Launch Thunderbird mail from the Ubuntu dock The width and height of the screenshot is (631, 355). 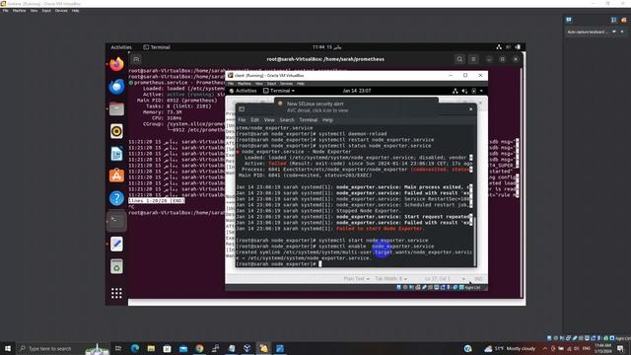[116, 87]
